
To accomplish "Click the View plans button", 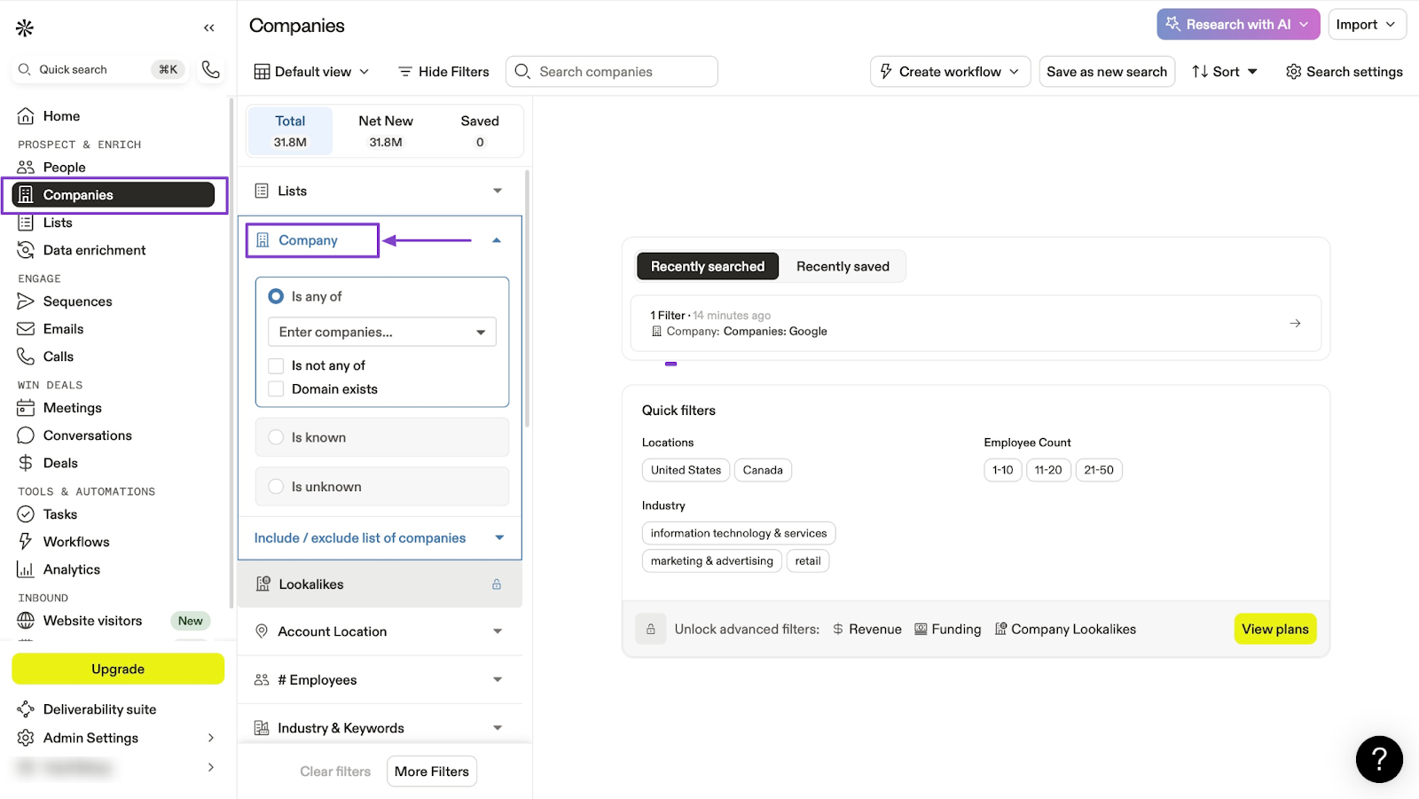I will pos(1274,629).
